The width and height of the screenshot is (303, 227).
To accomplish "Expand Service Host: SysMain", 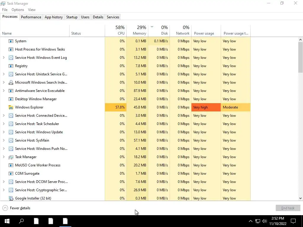I will pyautogui.click(x=4, y=140).
